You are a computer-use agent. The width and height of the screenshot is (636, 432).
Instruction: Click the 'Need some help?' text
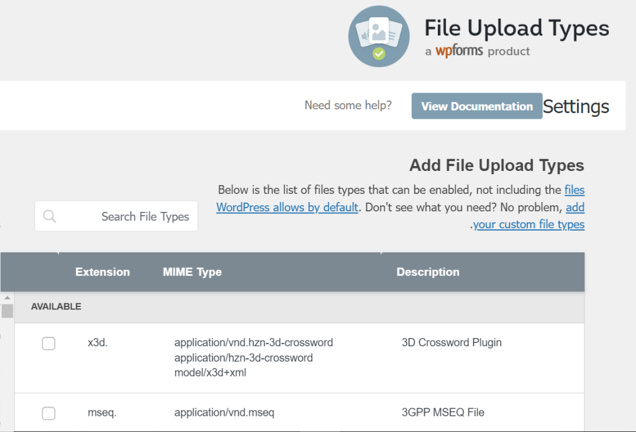tap(348, 106)
